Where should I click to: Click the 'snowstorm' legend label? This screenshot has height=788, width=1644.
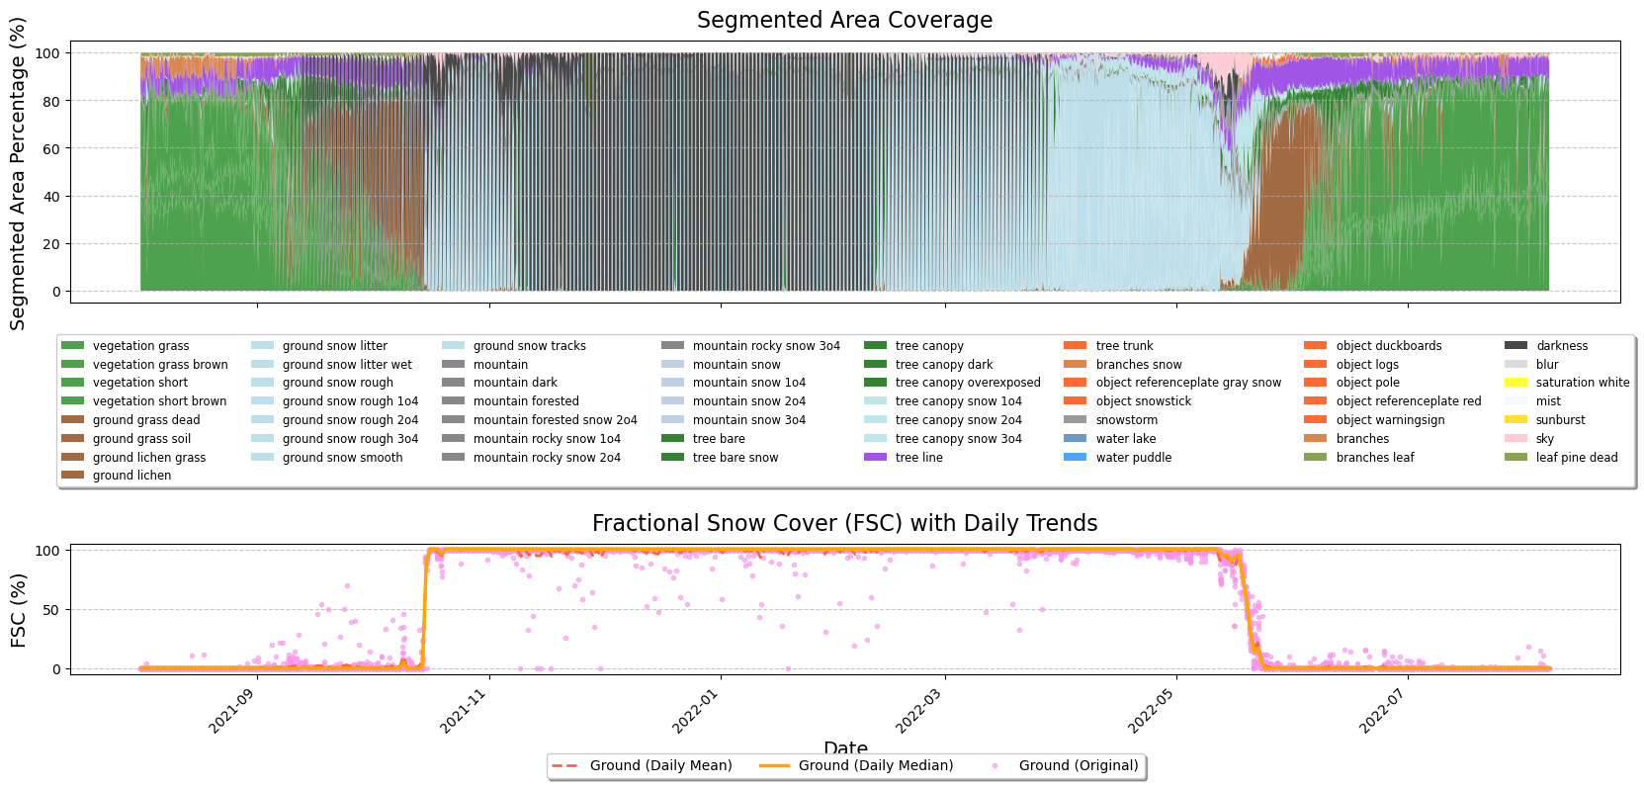click(x=1126, y=419)
